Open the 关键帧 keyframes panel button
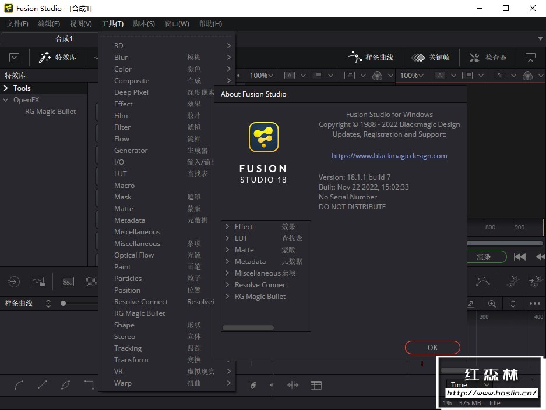 click(x=431, y=58)
